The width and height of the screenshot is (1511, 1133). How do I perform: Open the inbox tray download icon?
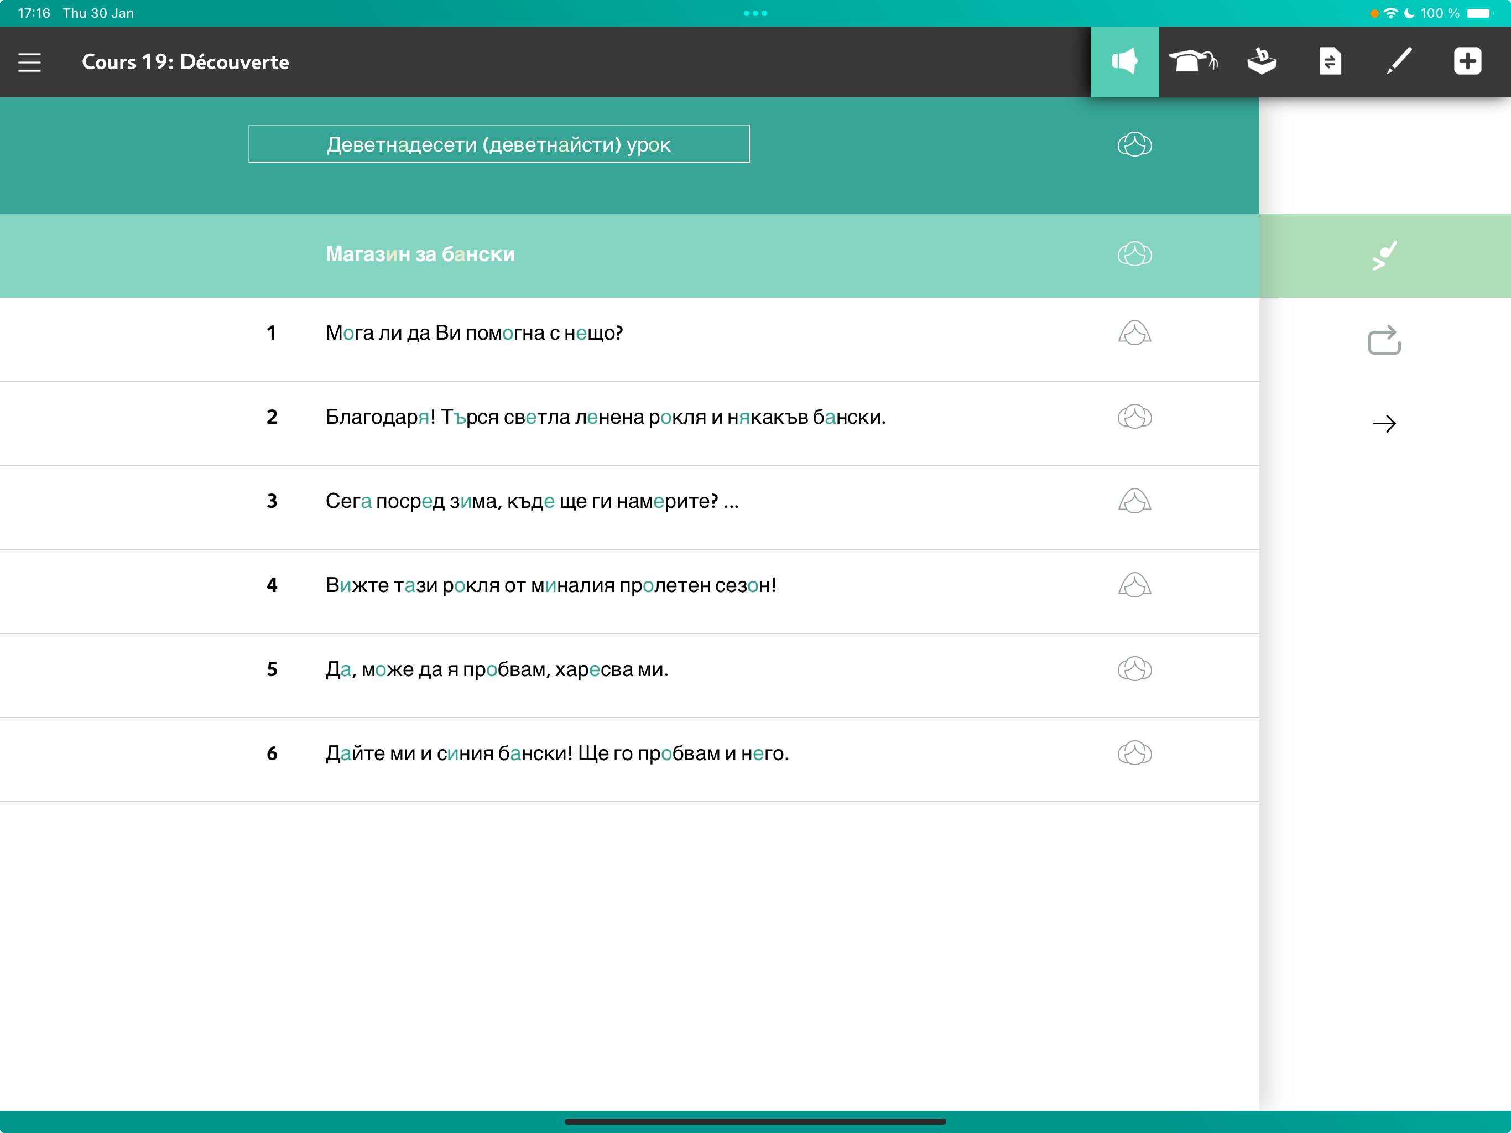(1262, 62)
